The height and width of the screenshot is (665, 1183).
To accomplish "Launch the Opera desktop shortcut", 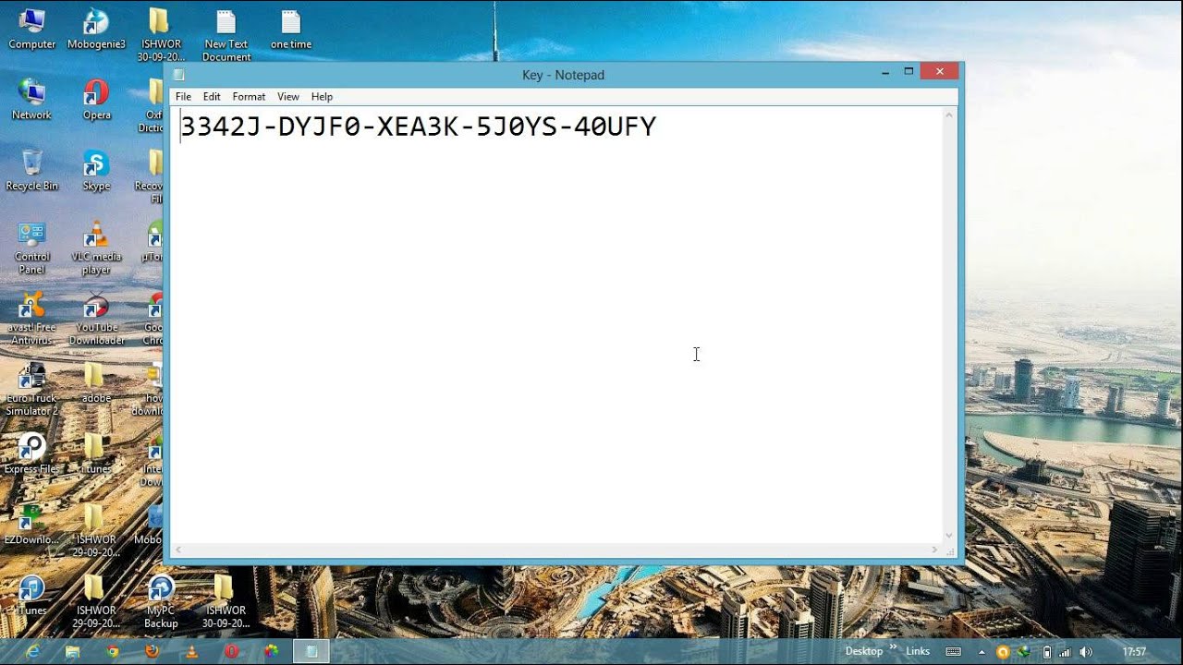I will pyautogui.click(x=96, y=99).
